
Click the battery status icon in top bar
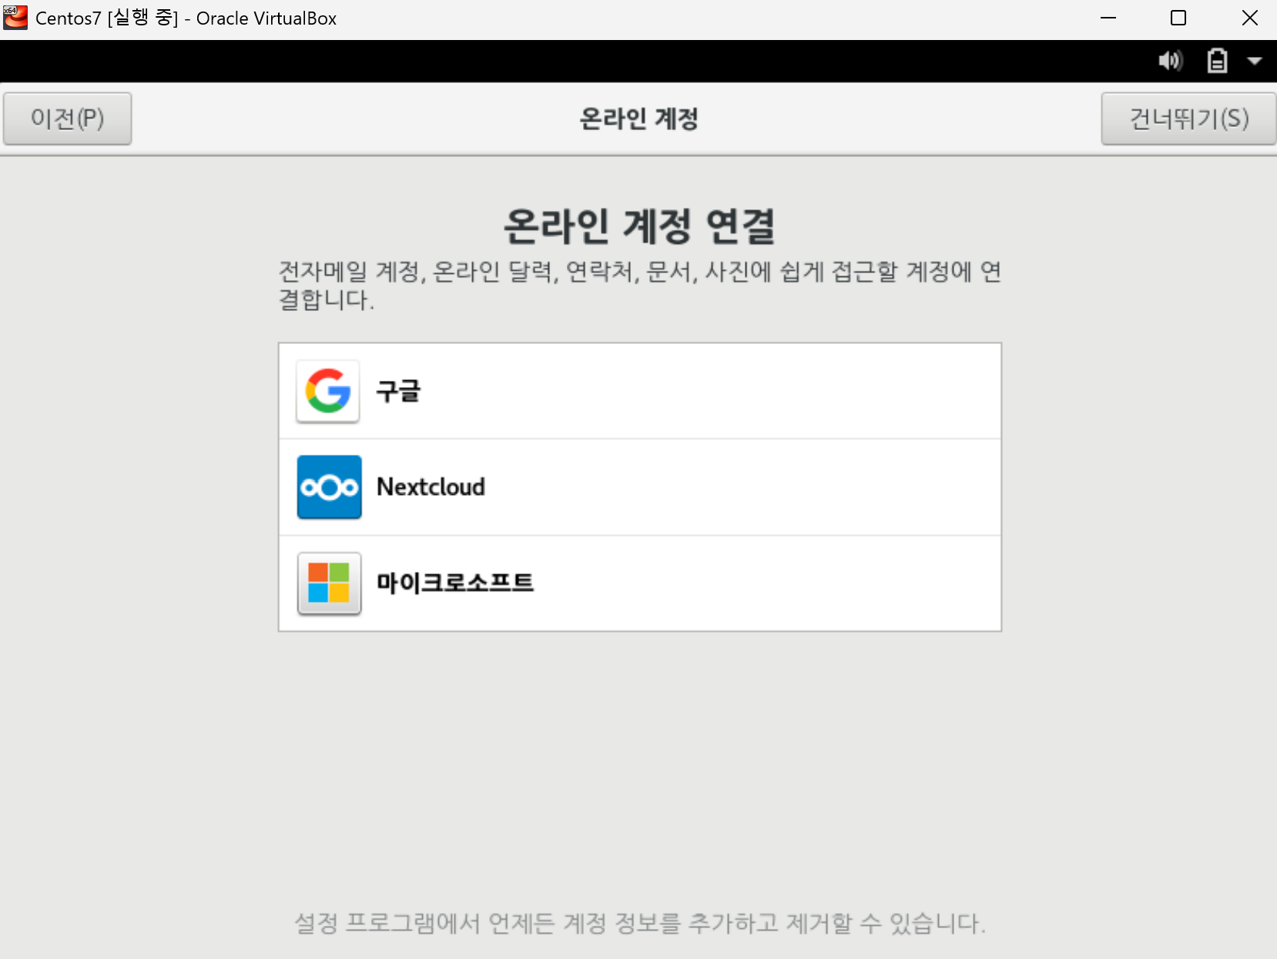tap(1217, 61)
